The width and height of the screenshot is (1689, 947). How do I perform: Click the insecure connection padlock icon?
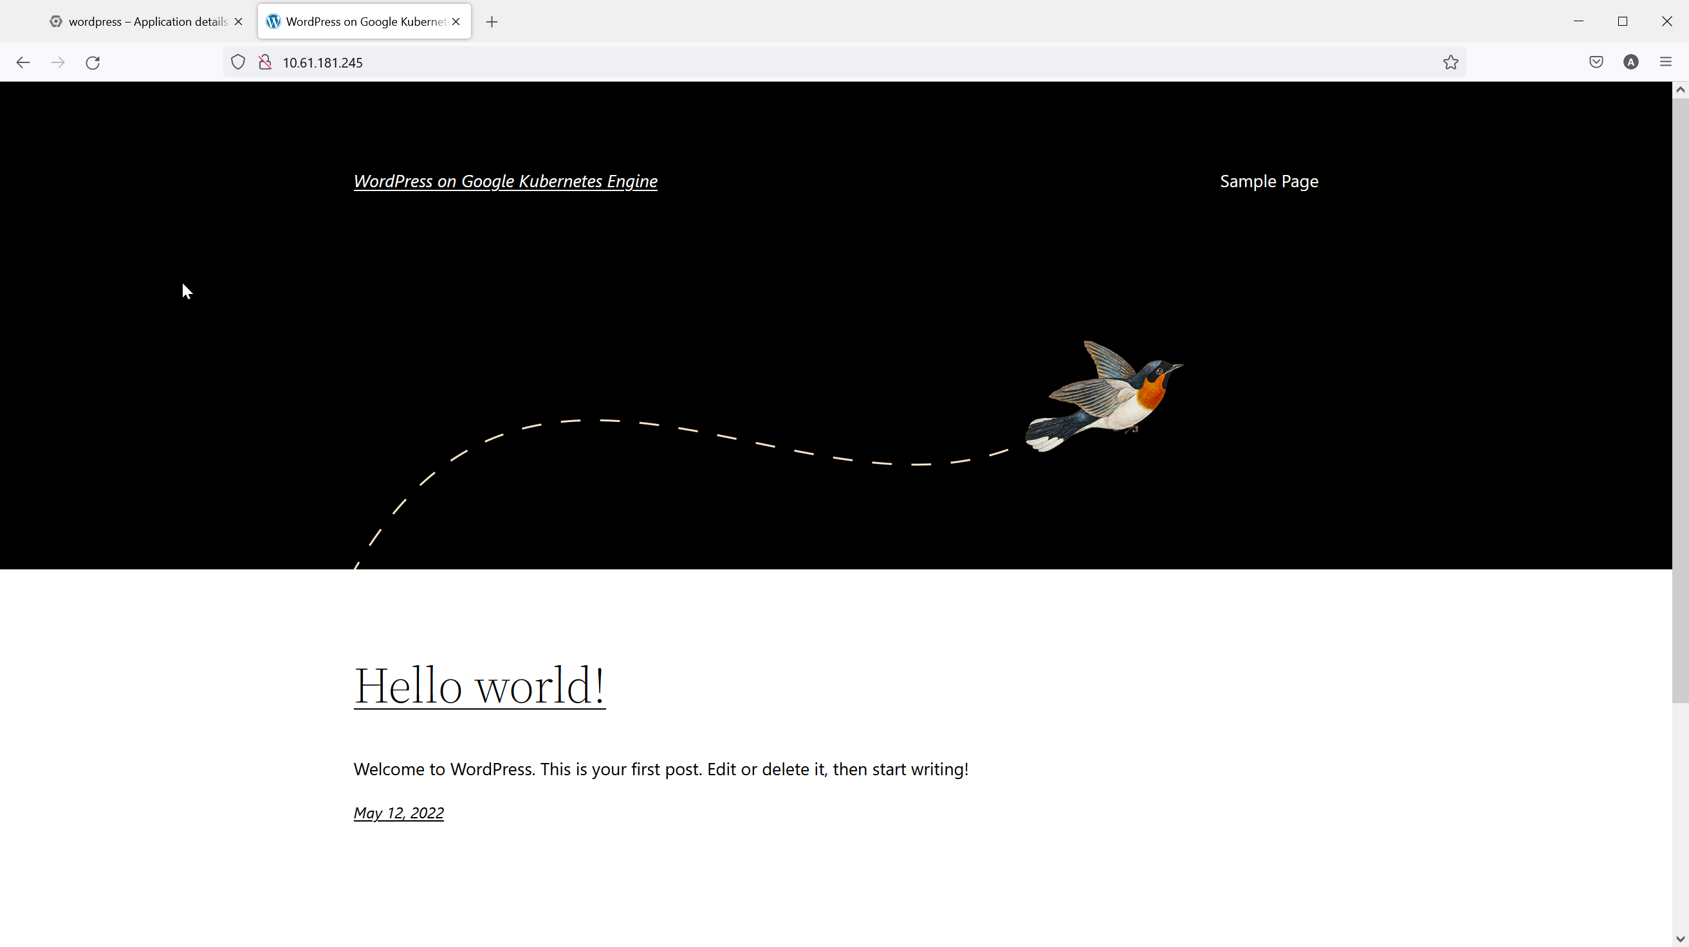[x=265, y=62]
